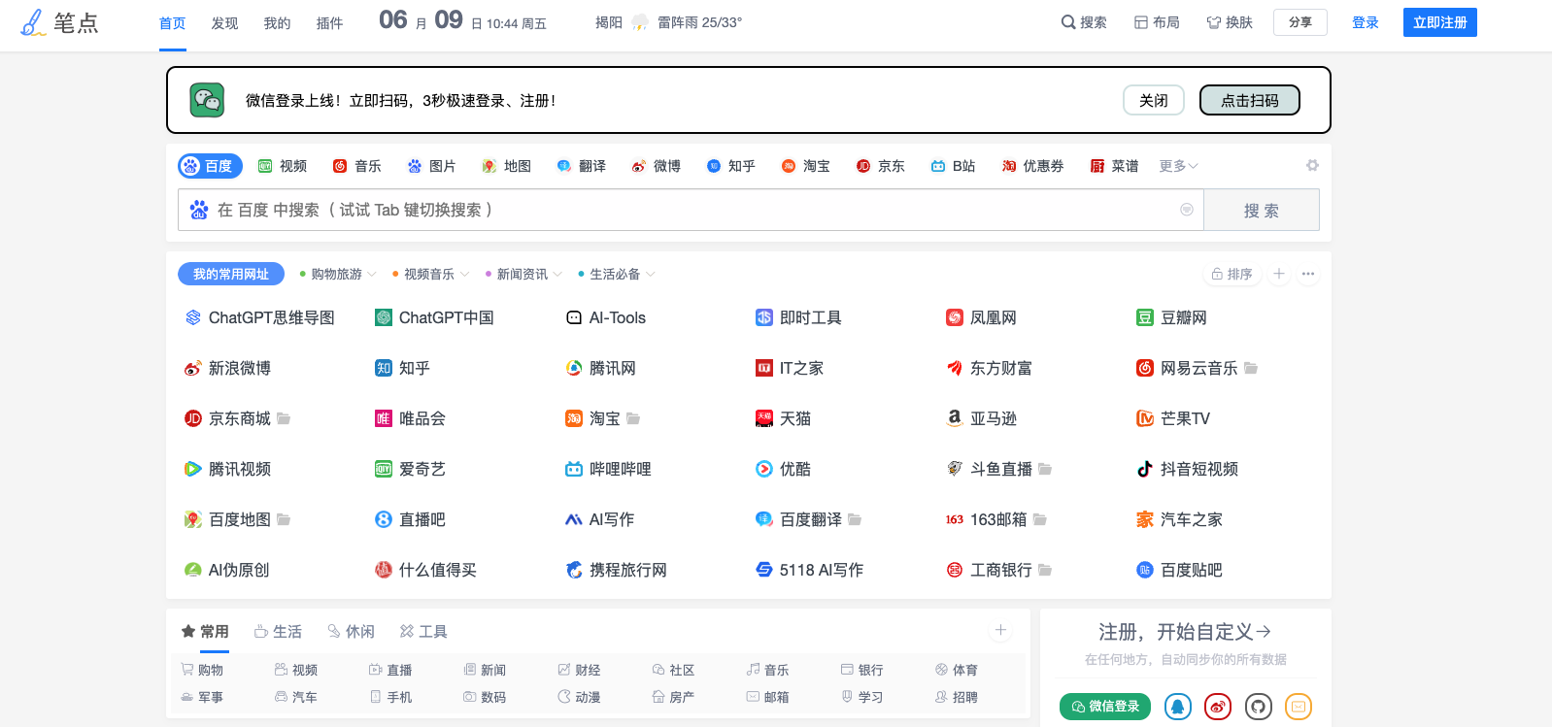Viewport: 1552px width, 727px height.
Task: Open 新浪微博 shortcut
Action: (227, 368)
